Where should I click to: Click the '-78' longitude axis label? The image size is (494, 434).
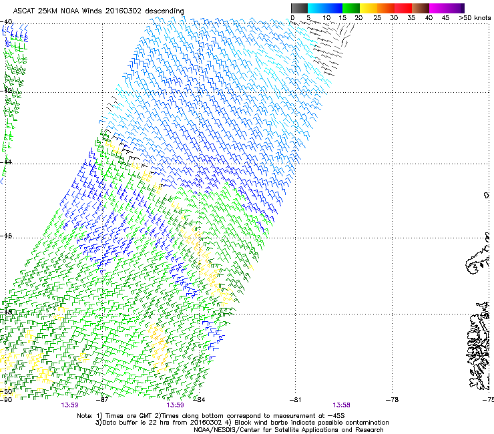click(392, 400)
